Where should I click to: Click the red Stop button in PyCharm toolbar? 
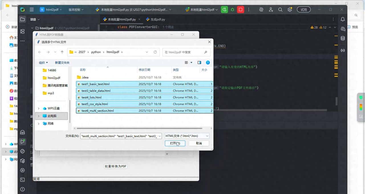coord(240,9)
